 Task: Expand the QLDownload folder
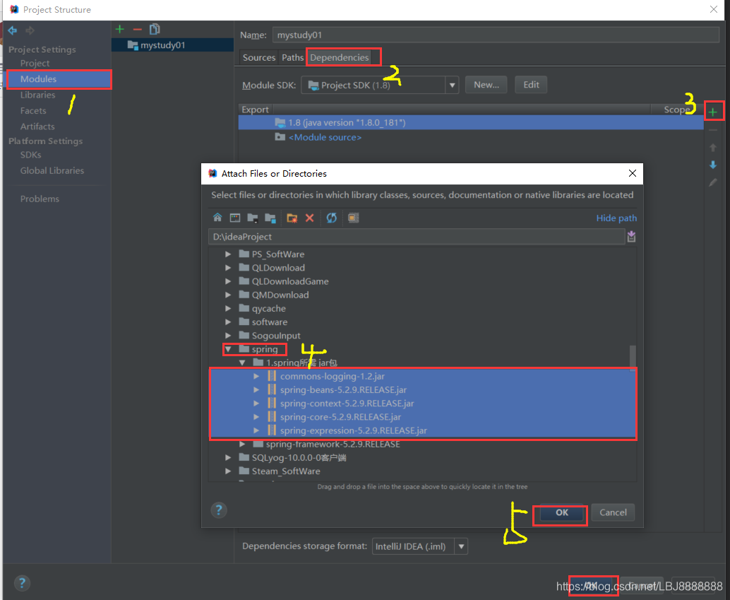tap(228, 268)
